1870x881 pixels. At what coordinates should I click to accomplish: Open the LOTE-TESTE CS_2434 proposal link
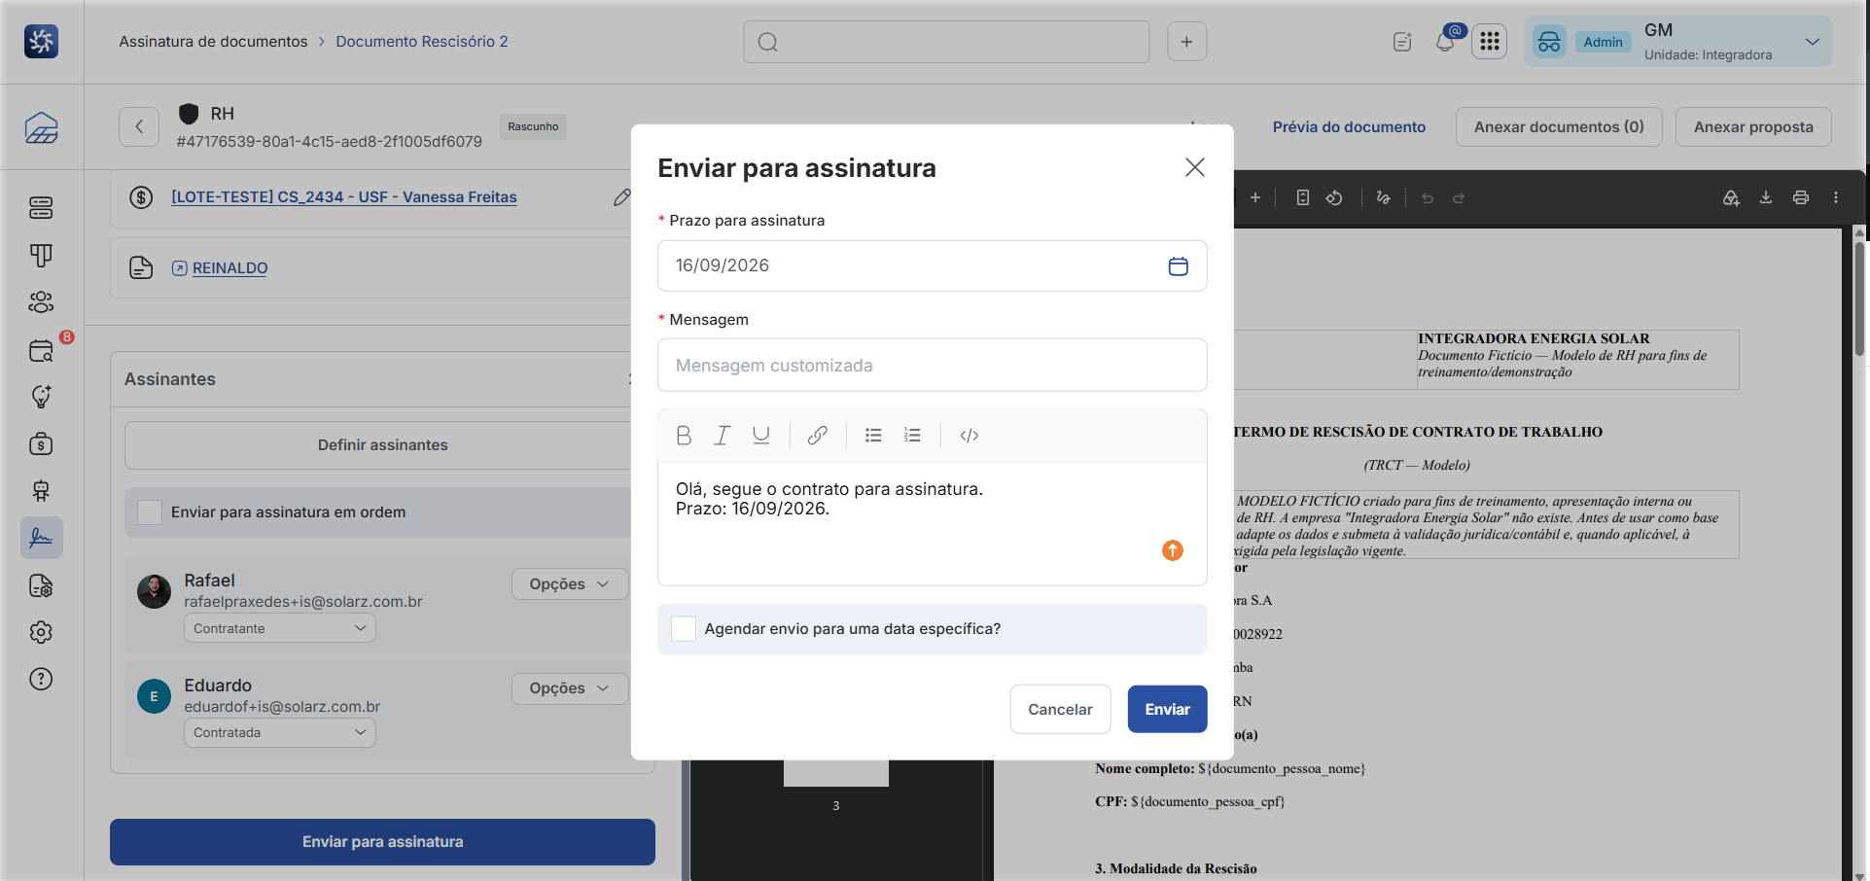coord(344,196)
